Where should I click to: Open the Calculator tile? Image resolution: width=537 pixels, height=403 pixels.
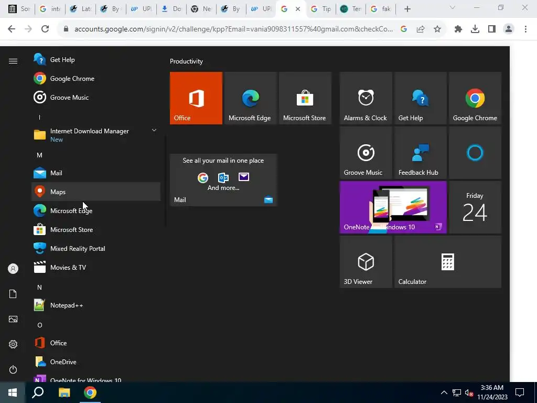click(x=447, y=262)
